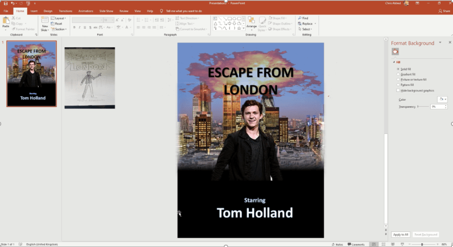453x247 pixels.
Task: Click the Paste clipboard icon
Action: [x=6, y=21]
